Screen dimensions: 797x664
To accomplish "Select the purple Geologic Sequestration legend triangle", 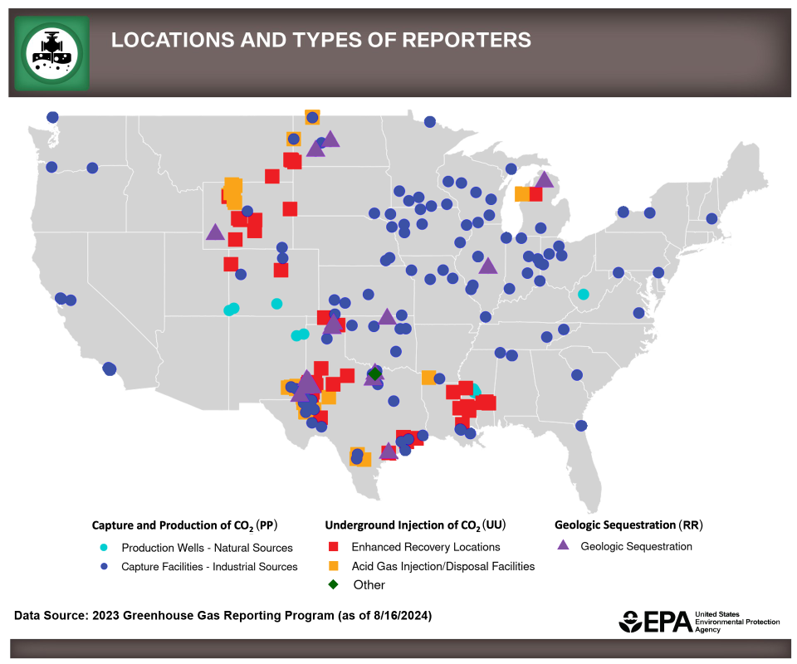I will [565, 546].
